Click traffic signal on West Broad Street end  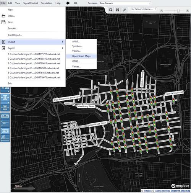click(x=111, y=122)
